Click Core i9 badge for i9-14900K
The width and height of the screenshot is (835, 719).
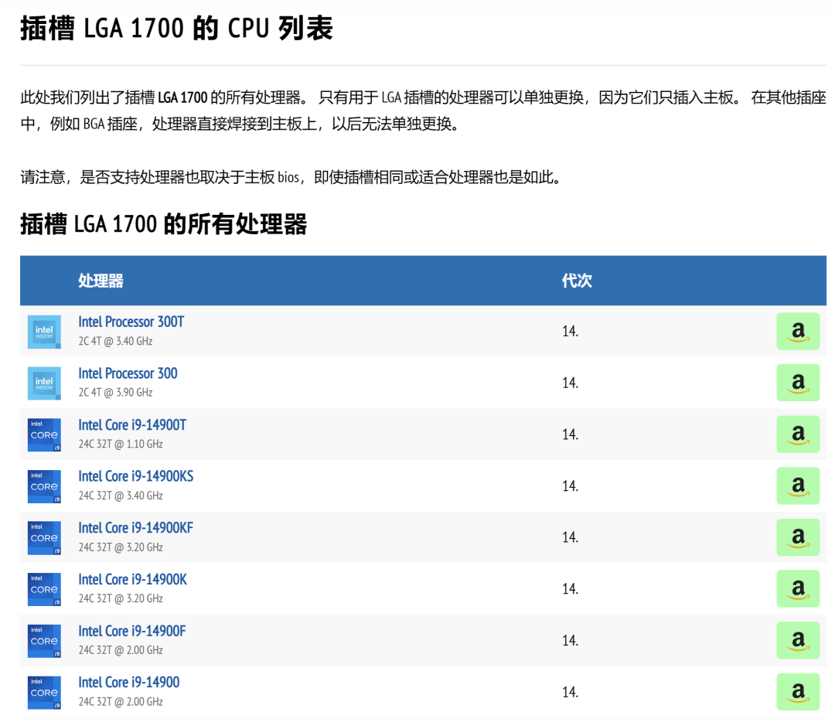[44, 589]
